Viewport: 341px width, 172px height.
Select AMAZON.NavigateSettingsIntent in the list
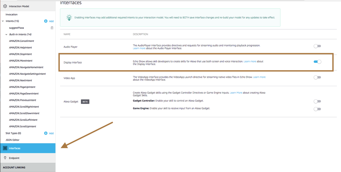27,74
